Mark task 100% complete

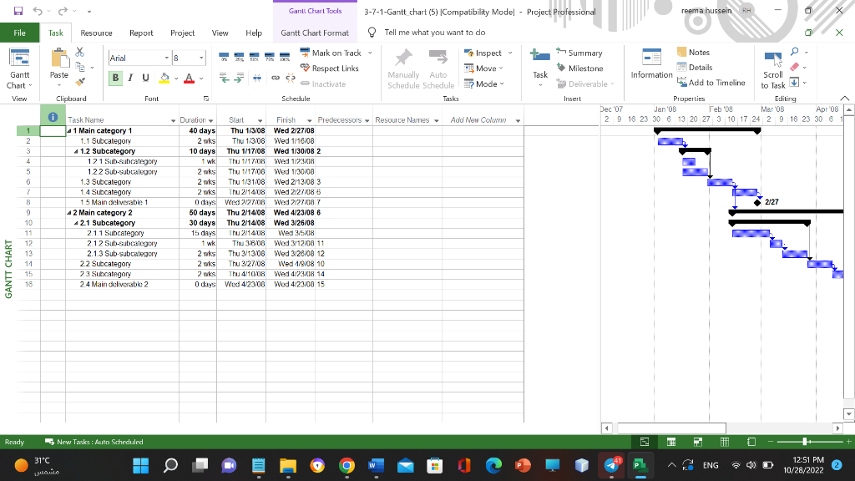(x=285, y=56)
